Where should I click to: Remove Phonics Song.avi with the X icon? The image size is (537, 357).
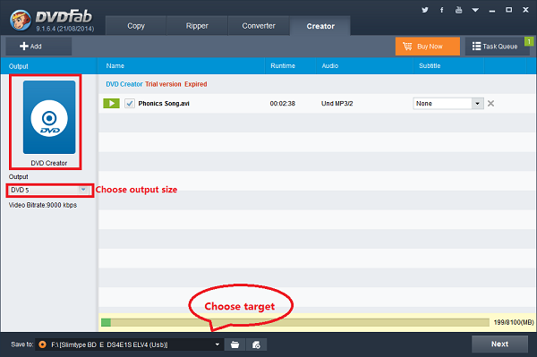click(490, 104)
